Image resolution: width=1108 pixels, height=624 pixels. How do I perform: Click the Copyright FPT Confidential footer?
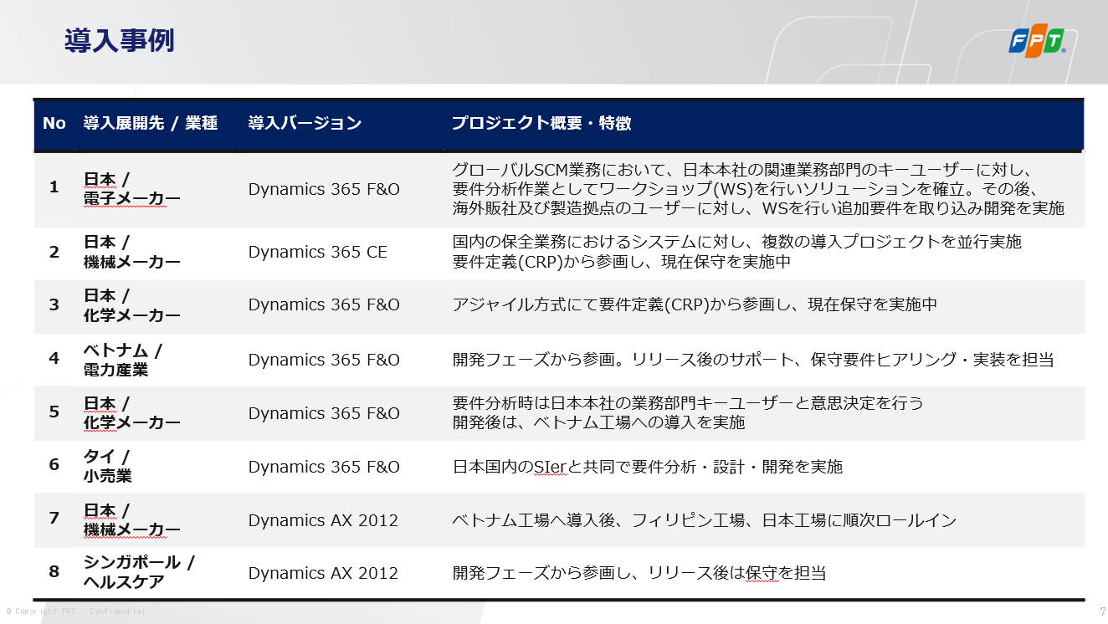point(75,611)
